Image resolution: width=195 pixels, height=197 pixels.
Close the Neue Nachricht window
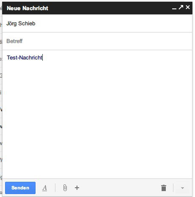[x=188, y=7]
